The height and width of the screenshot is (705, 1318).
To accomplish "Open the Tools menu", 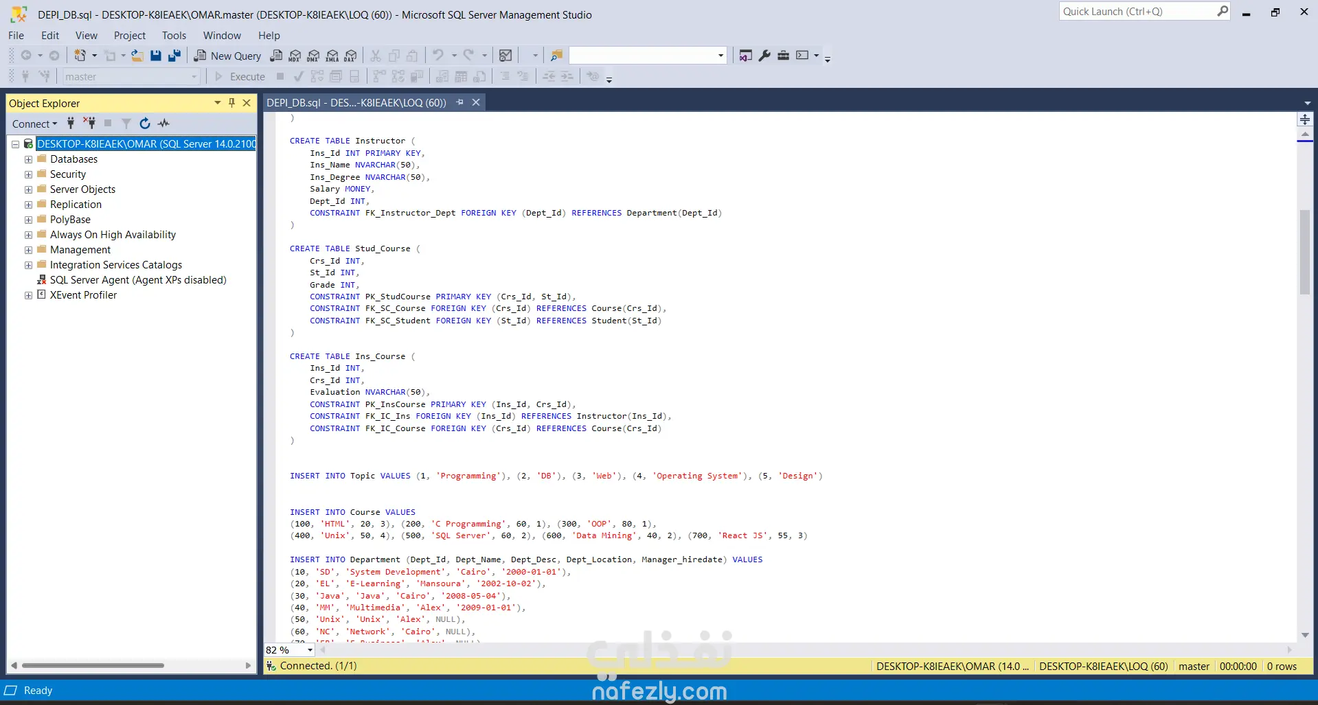I will tap(174, 36).
